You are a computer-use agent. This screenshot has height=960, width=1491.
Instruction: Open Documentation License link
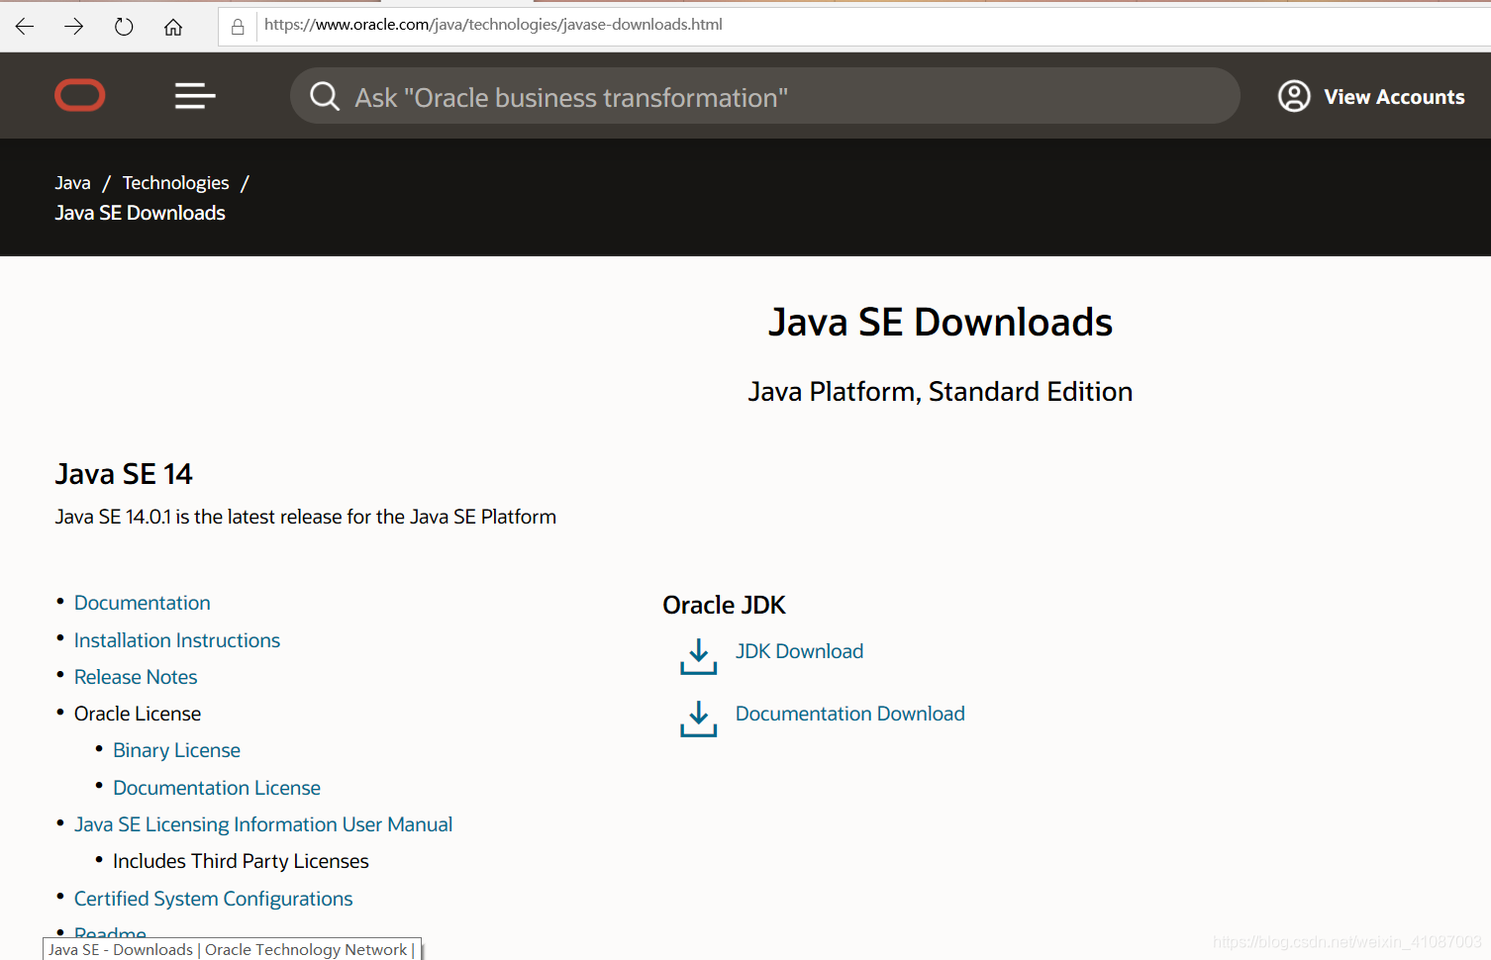click(217, 788)
